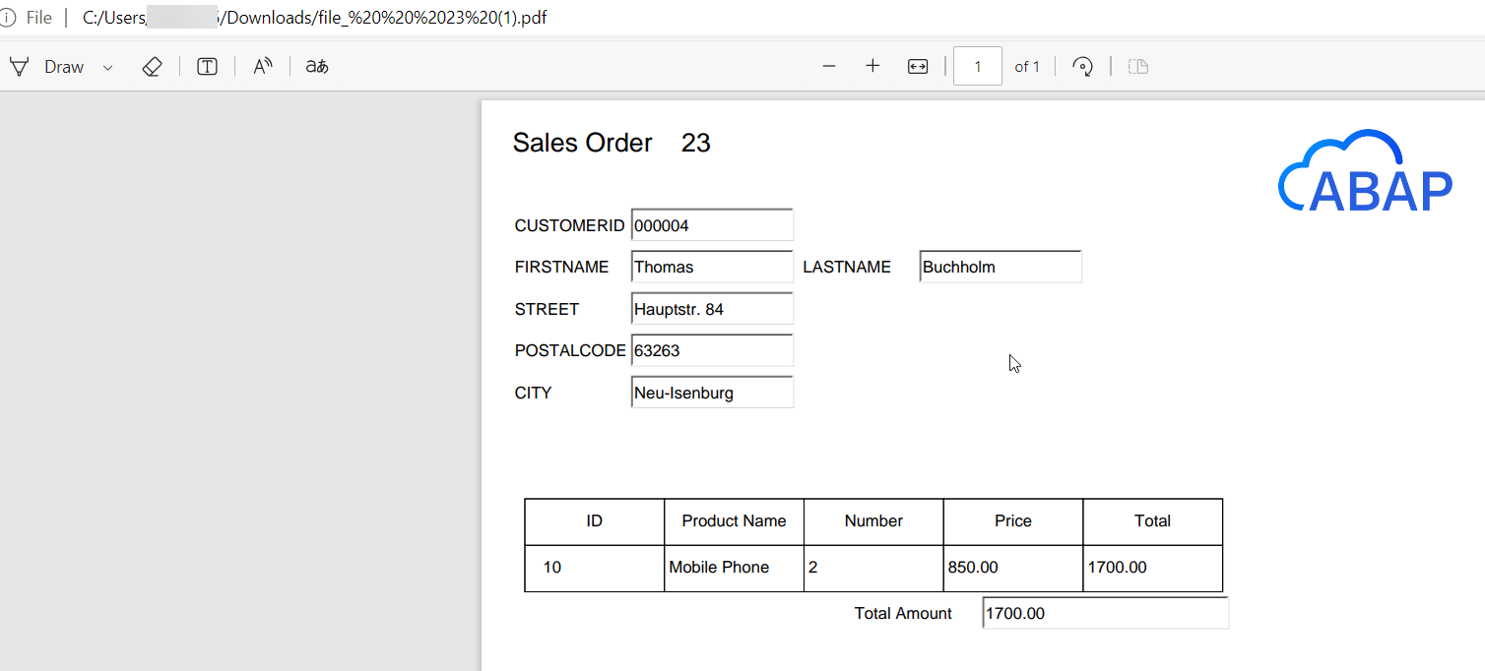
Task: Click the Number column header
Action: tap(874, 521)
